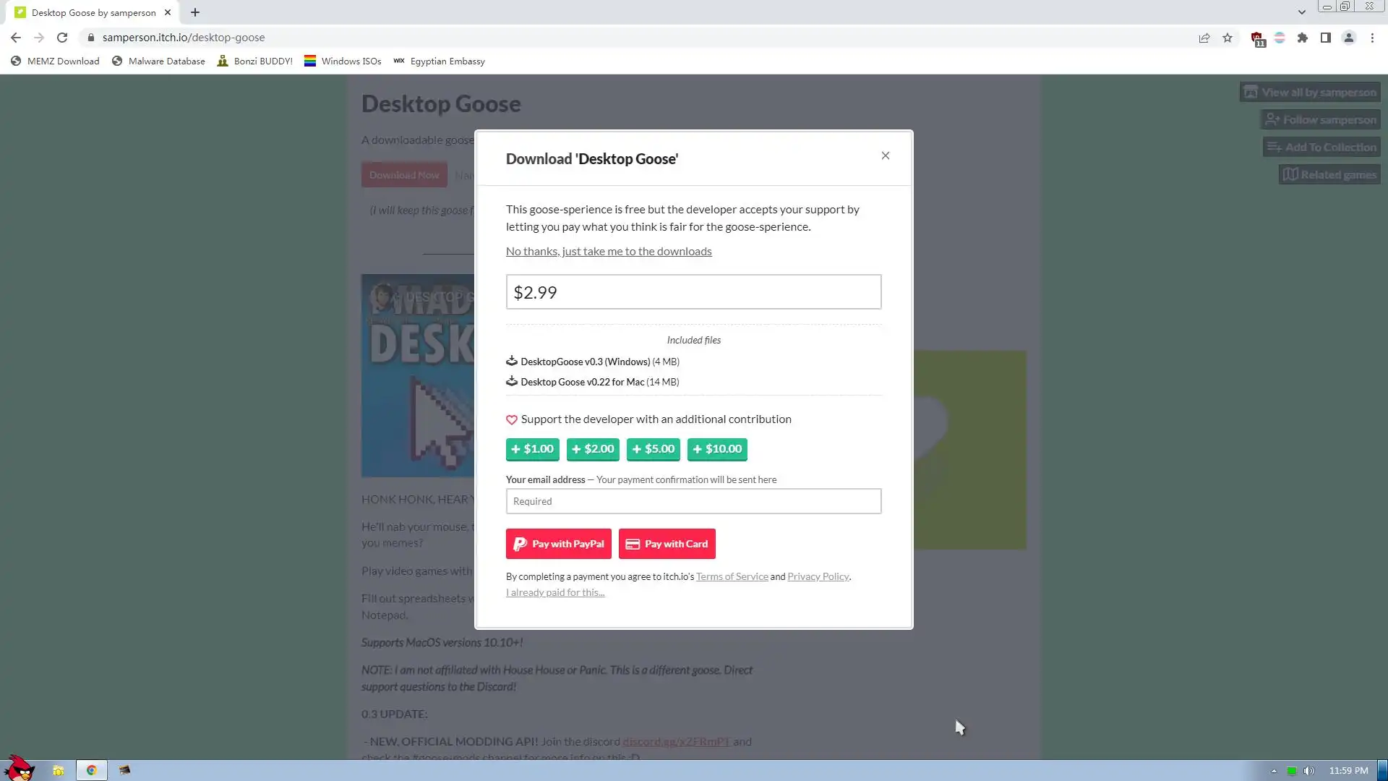
Task: Close the Download 'Desktop Goose' dialog
Action: (885, 155)
